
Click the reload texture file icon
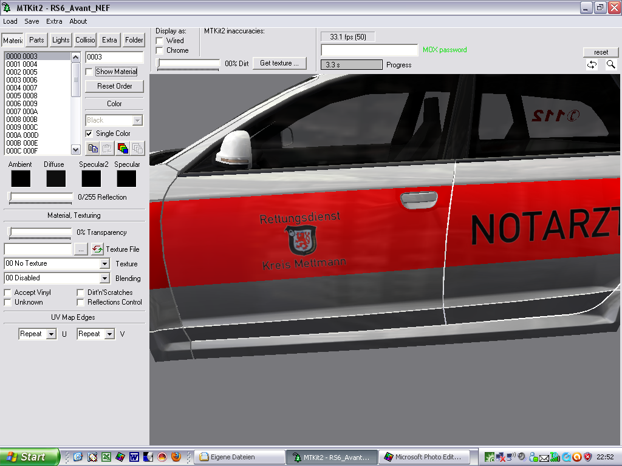[97, 249]
